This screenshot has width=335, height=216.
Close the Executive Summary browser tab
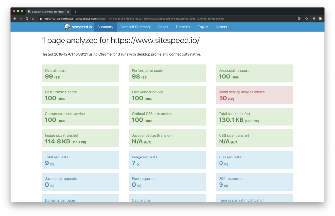[68, 12]
